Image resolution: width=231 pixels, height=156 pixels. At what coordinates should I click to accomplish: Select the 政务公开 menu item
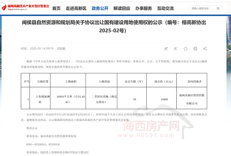coord(100,9)
